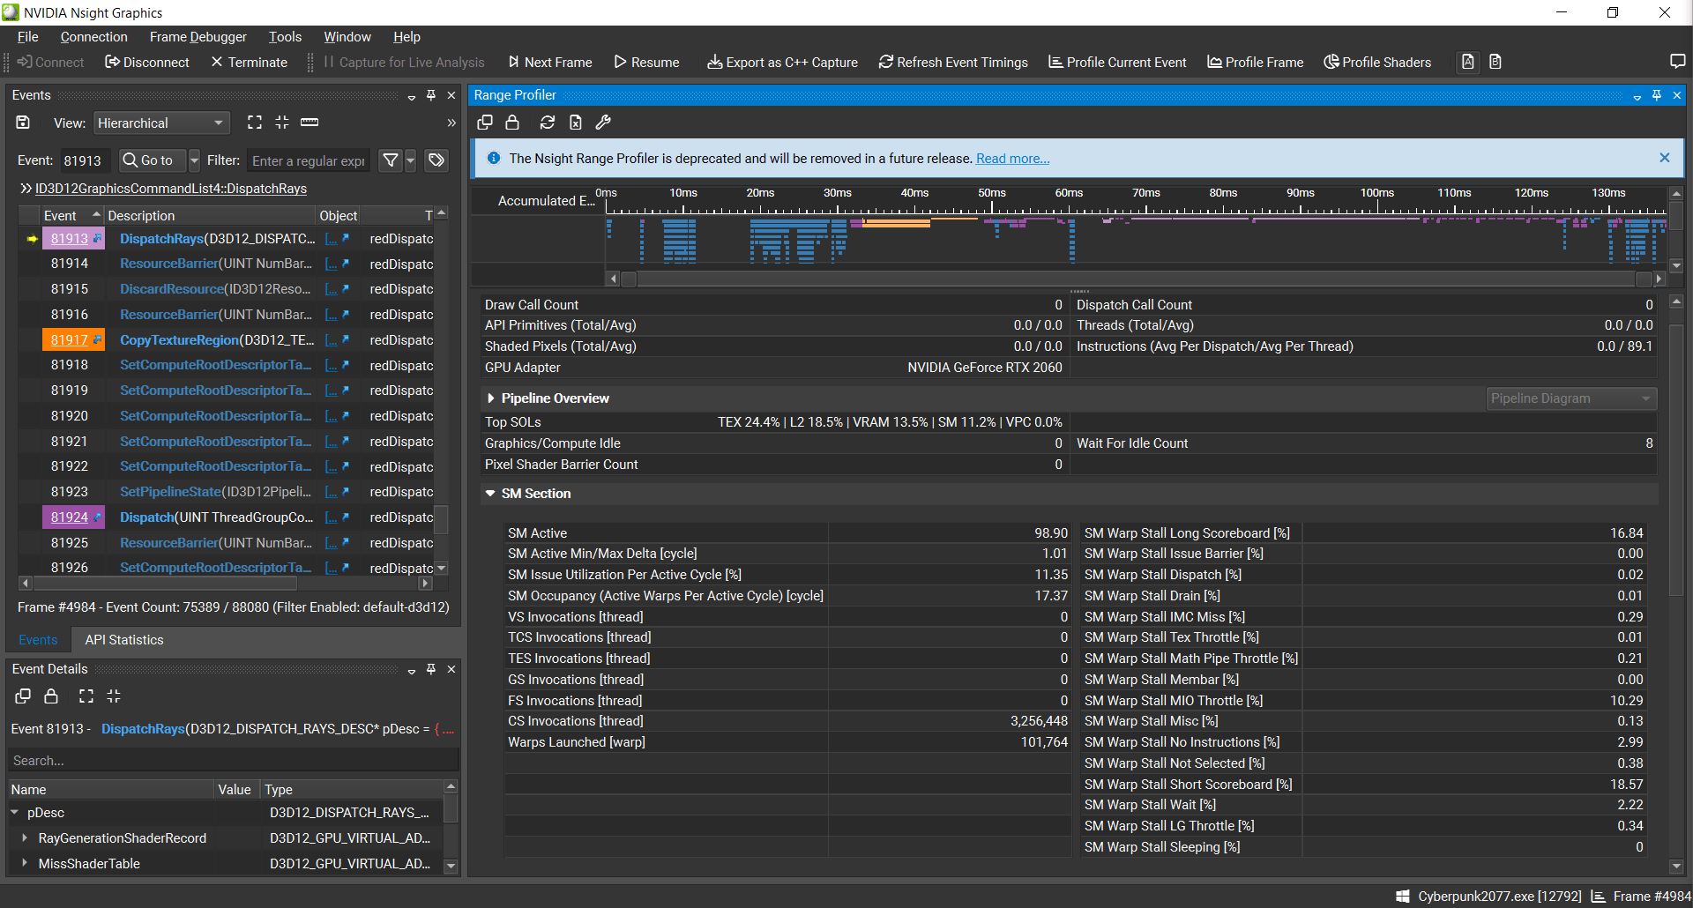Screen dimensions: 1693x908
Task: Open the Tools menu
Action: (286, 37)
